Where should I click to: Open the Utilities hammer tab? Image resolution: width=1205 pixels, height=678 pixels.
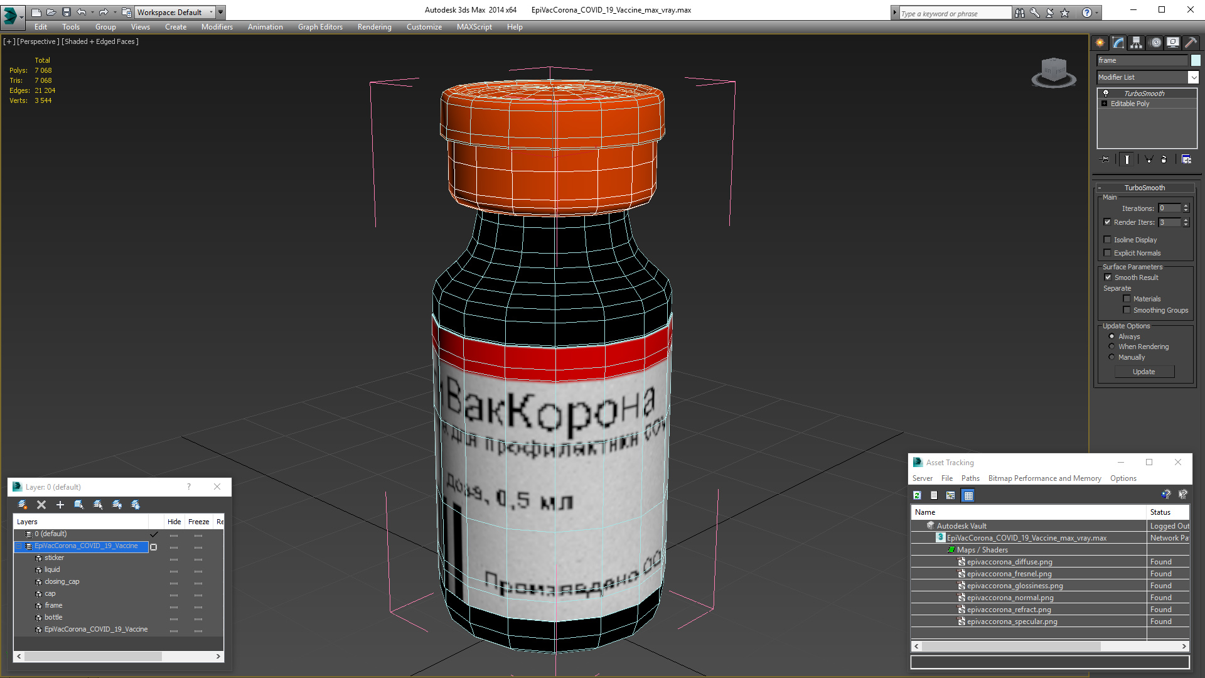click(x=1191, y=43)
